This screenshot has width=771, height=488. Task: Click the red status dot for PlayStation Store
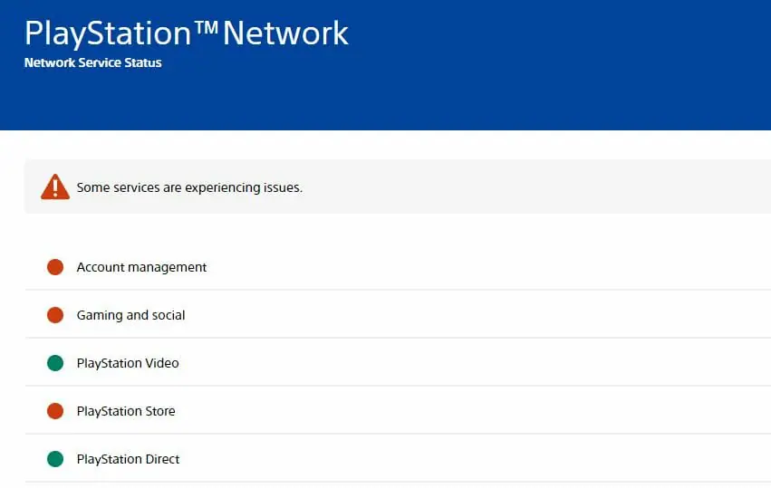(55, 411)
